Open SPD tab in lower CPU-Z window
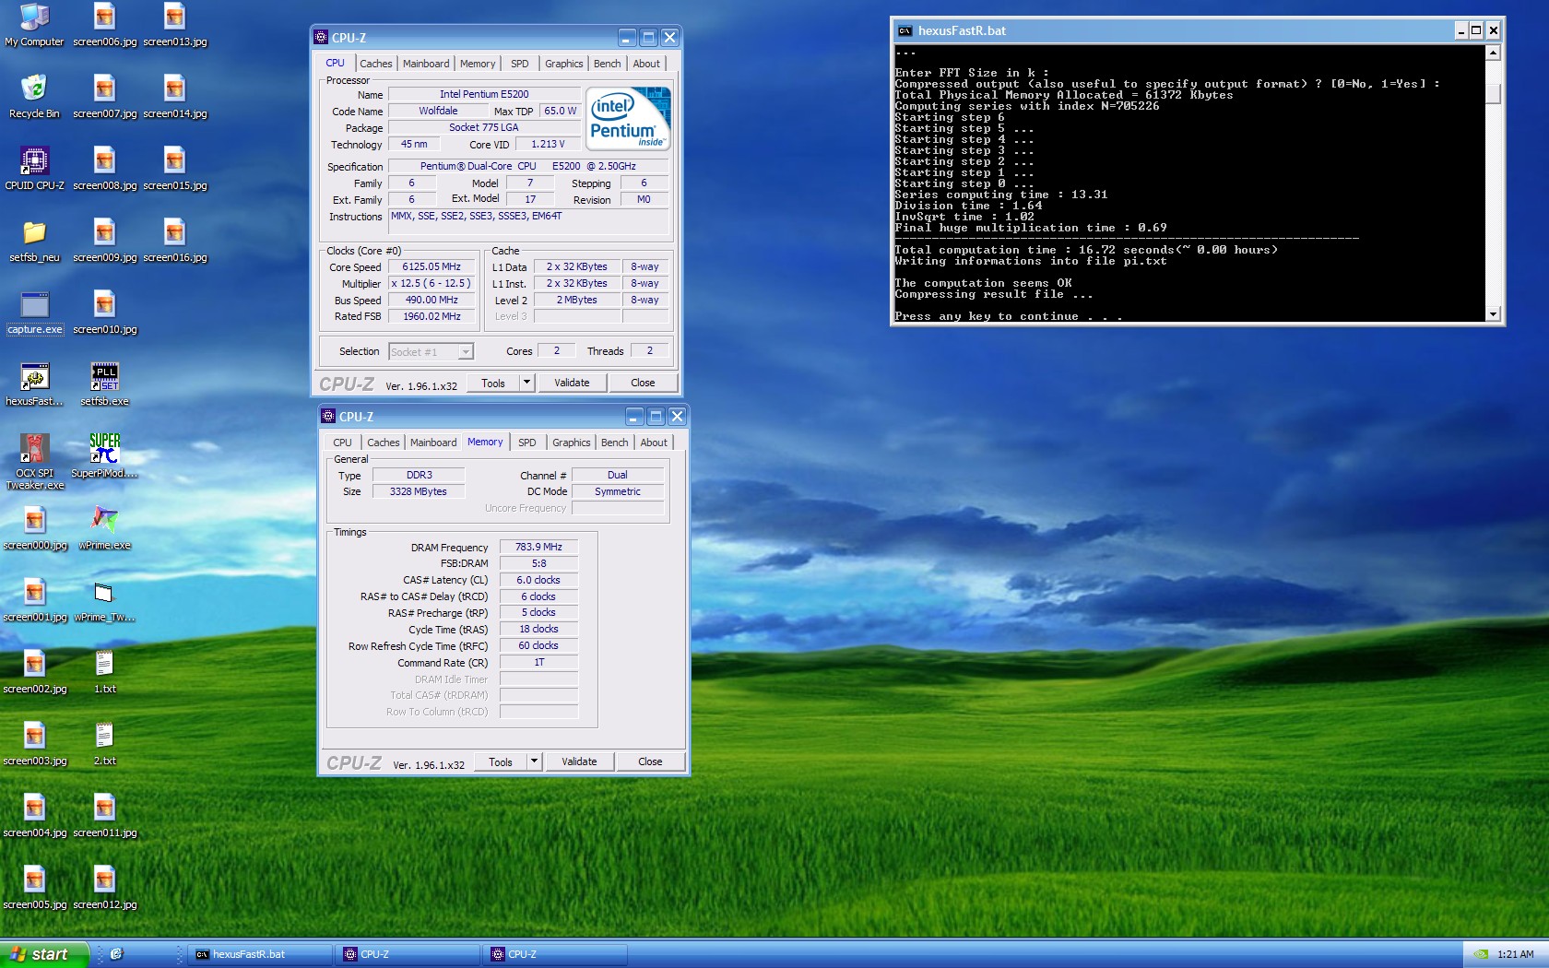The height and width of the screenshot is (968, 1549). click(527, 443)
